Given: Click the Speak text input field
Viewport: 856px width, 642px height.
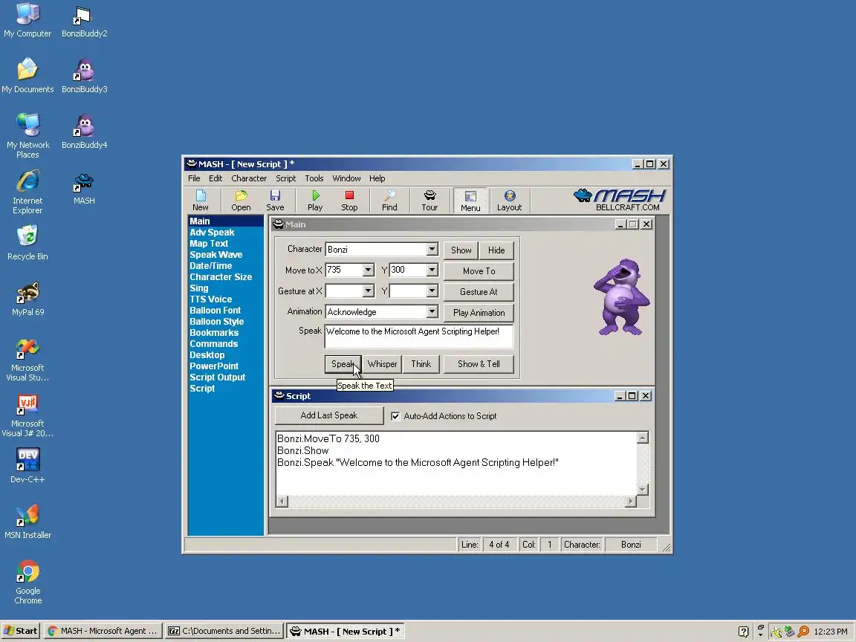Looking at the screenshot, I should pos(419,337).
